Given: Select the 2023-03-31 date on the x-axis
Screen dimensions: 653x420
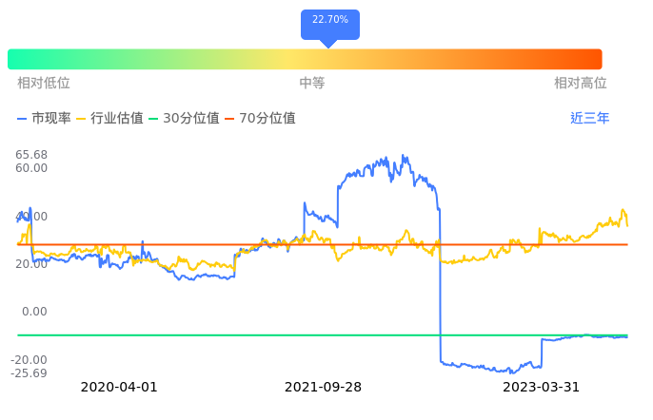Looking at the screenshot, I should point(542,388).
